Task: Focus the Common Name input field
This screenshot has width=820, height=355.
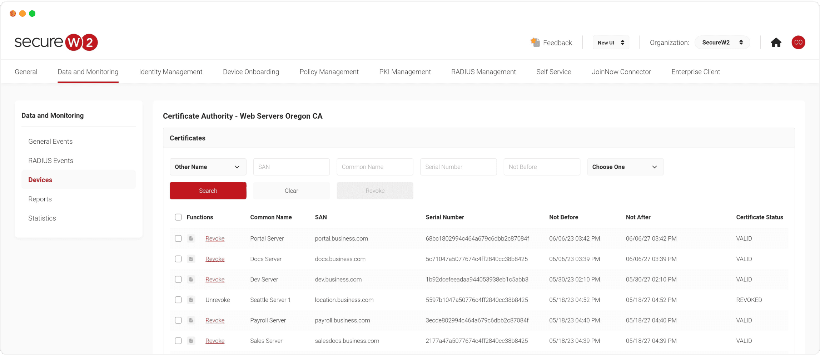Action: point(375,167)
